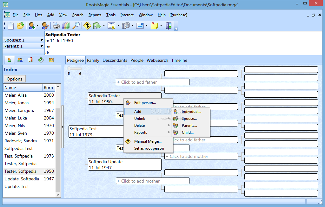Open the Unlink context submenu
The height and width of the screenshot is (207, 325).
[x=149, y=119]
